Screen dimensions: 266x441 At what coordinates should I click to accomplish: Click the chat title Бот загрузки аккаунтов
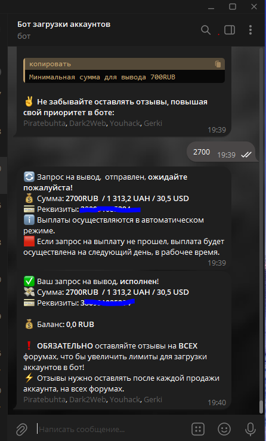(x=64, y=24)
